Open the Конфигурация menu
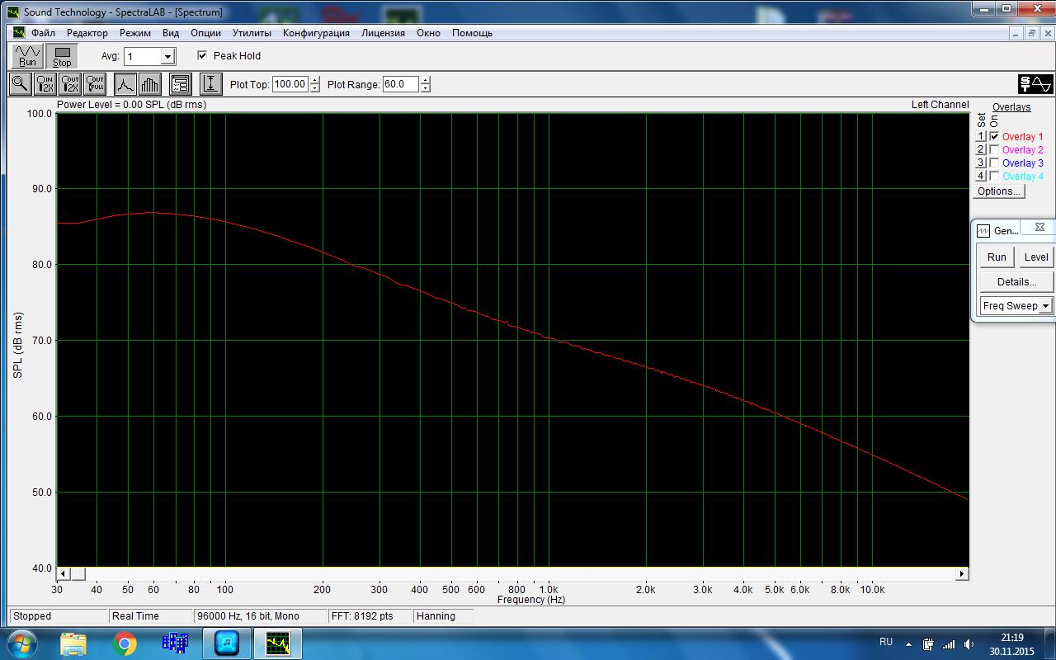This screenshot has width=1056, height=660. click(x=316, y=33)
